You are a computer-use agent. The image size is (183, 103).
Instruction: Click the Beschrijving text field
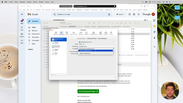pos(96,46)
